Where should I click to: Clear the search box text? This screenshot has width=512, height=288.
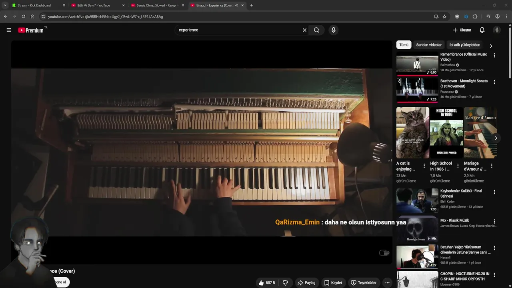pyautogui.click(x=304, y=30)
